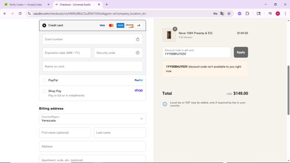
Task: Click the Security code field
Action: point(118,53)
